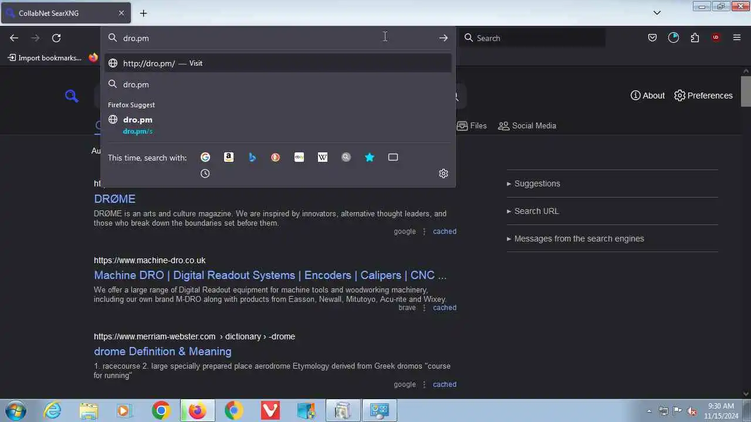This screenshot has height=422, width=751.
Task: Show hidden tray icons arrow
Action: [649, 411]
